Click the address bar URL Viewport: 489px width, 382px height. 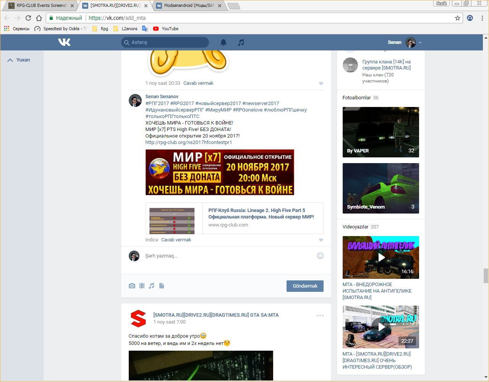[117, 18]
